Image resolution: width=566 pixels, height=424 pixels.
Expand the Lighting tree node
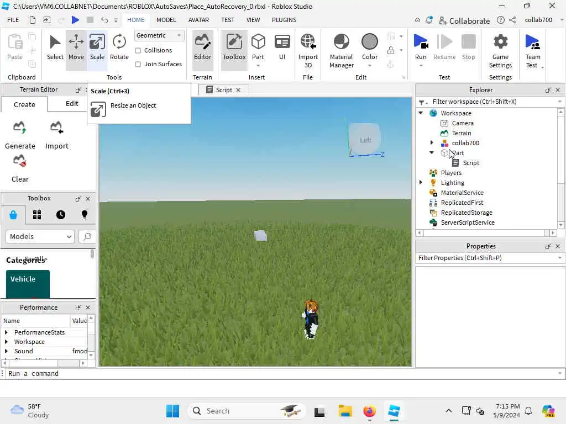pos(421,182)
